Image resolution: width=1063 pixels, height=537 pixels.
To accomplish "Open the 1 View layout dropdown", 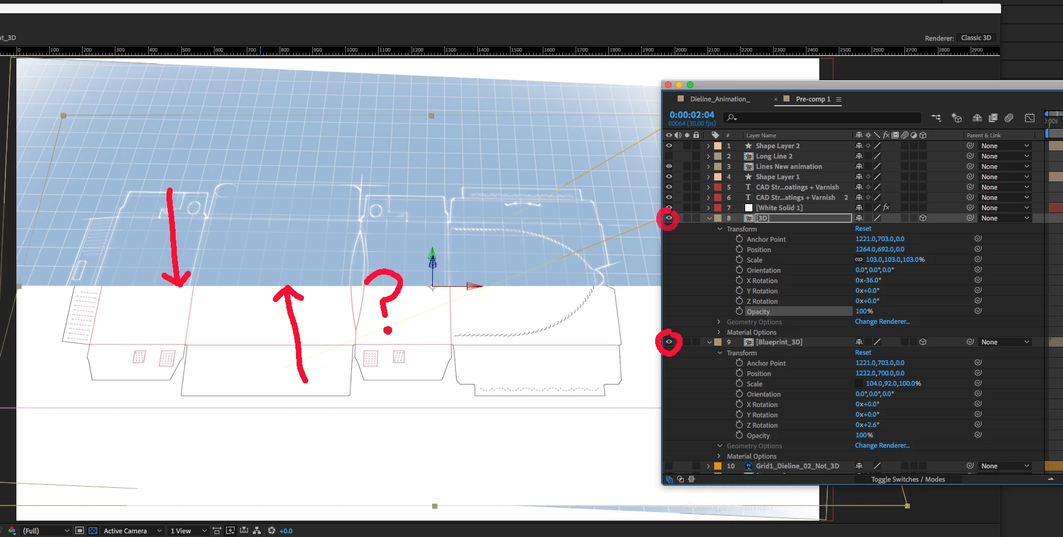I will point(188,530).
